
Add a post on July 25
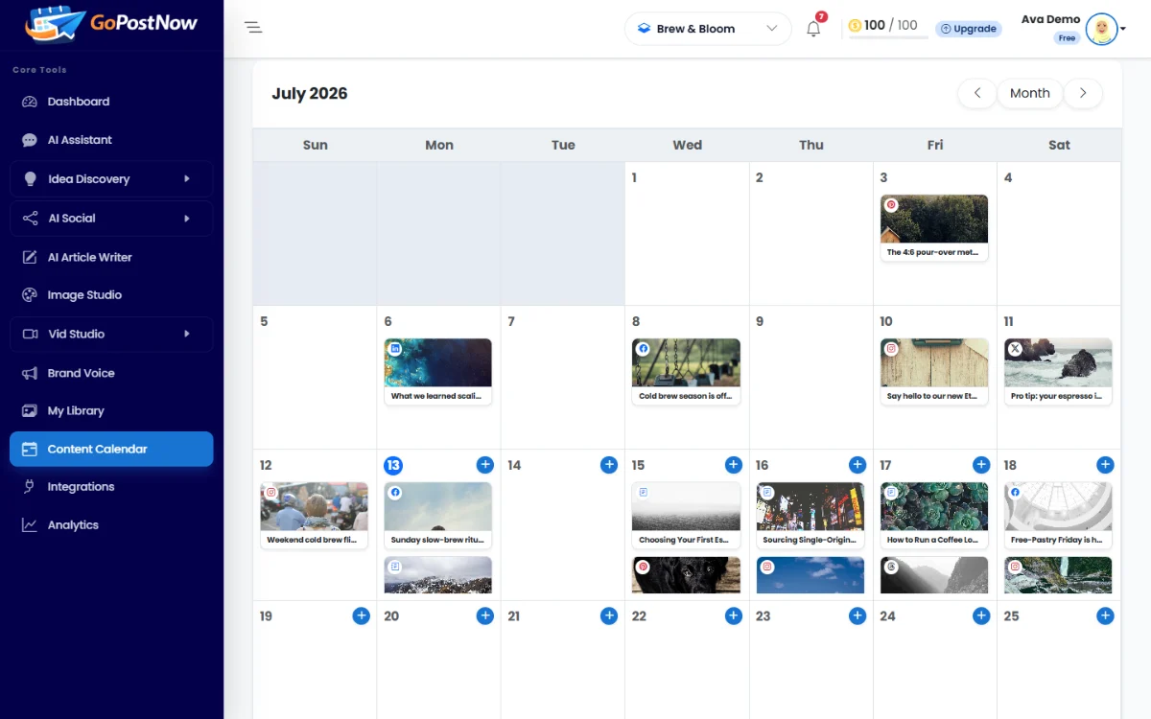click(x=1106, y=616)
